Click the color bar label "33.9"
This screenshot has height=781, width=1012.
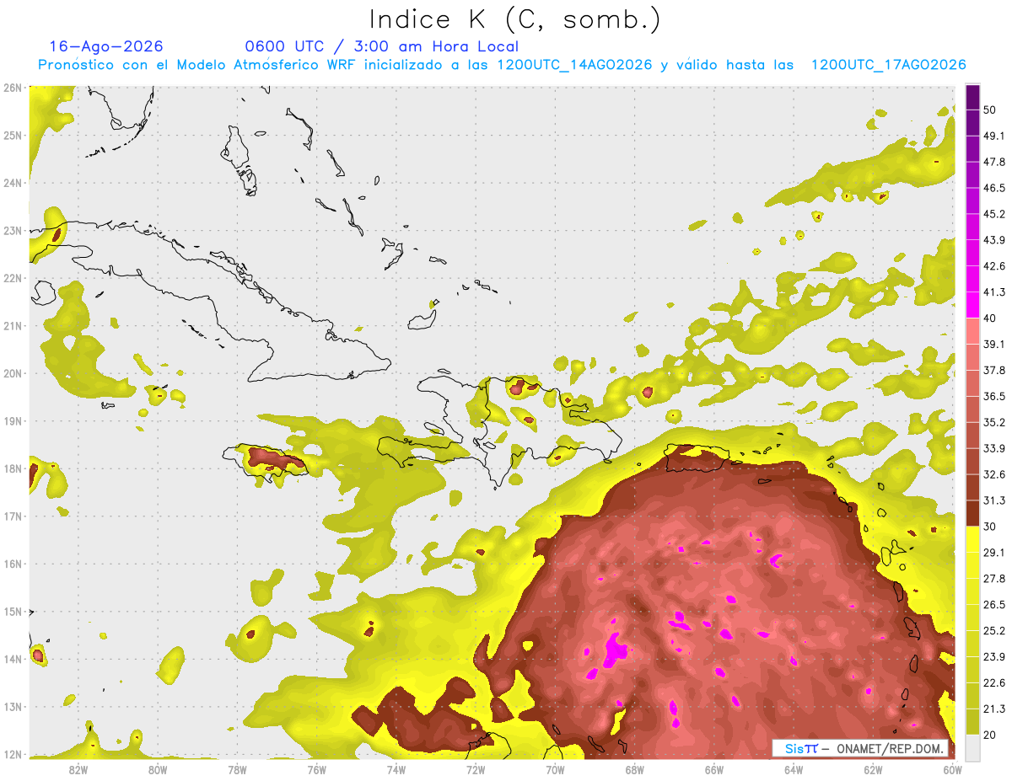pos(994,448)
